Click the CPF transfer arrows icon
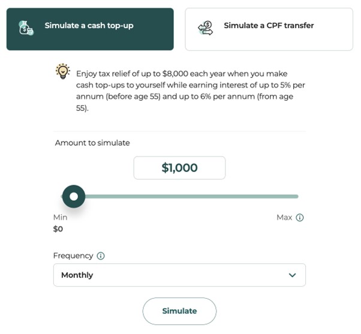This screenshot has height=334, width=361. 205,28
